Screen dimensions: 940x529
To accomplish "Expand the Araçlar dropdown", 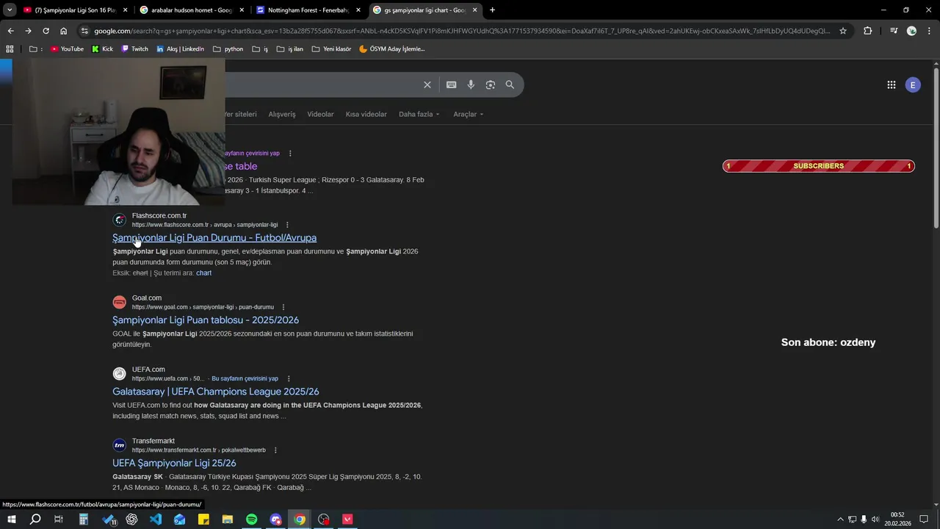I will pos(468,114).
